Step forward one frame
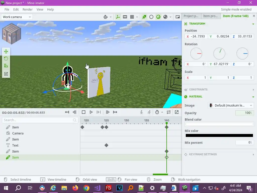This screenshot has width=257, height=193. [x=107, y=112]
